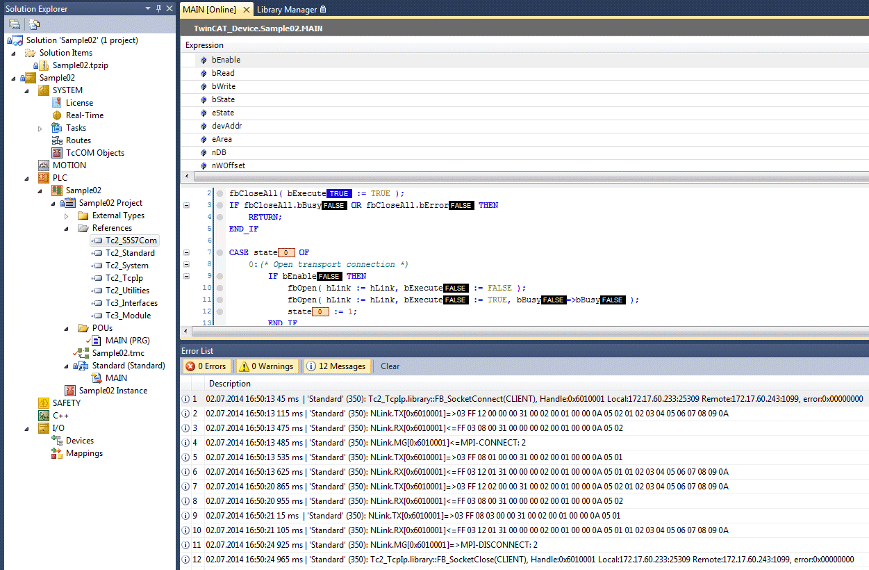Viewport: 869px width, 570px height.
Task: Select the nWOffset expression row
Action: 524,165
